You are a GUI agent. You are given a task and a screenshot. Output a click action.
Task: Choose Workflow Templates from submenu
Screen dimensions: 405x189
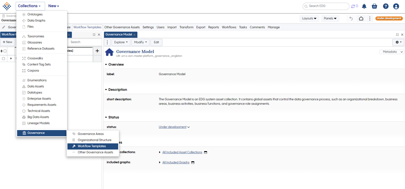tap(93, 146)
